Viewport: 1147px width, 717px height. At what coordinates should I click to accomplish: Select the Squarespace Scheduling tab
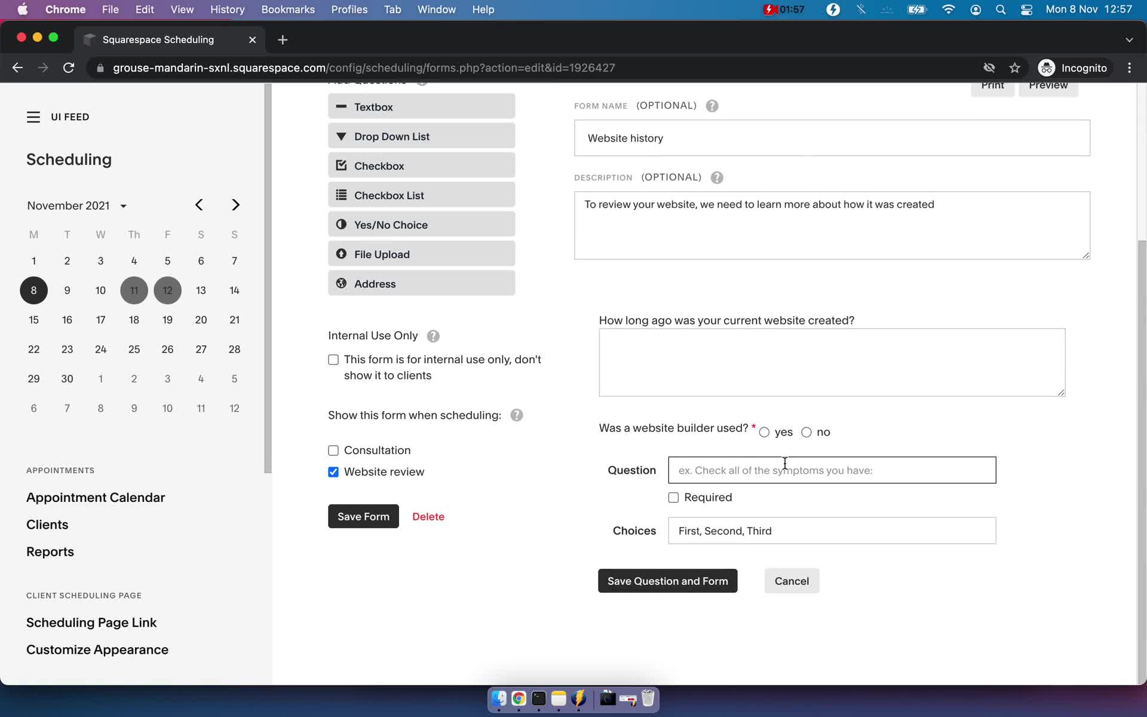(x=170, y=39)
